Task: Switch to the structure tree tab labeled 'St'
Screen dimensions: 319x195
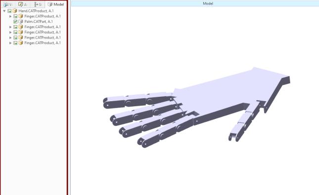Action: point(38,4)
